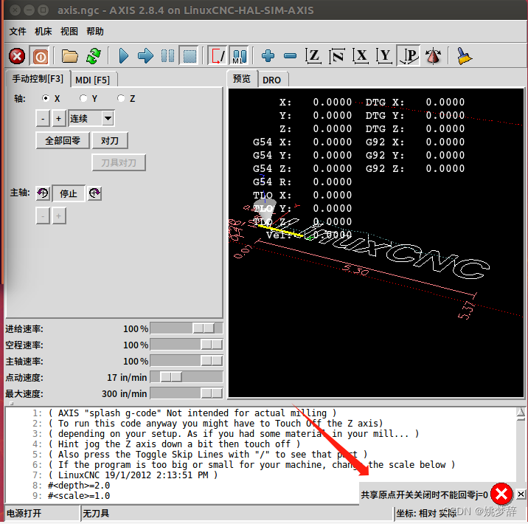Open a G-code file with folder icon

pos(70,56)
